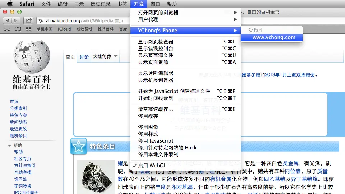Open the 书签 menu
The width and height of the screenshot is (345, 194).
pos(122,4)
